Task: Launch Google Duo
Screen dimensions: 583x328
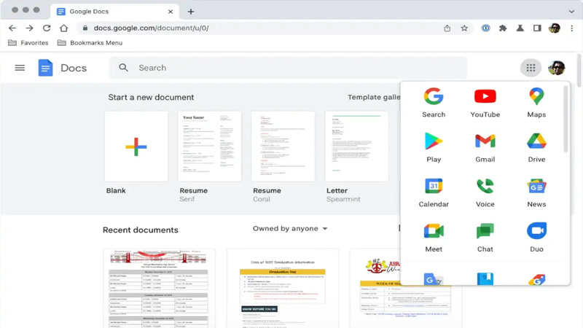Action: tap(536, 238)
